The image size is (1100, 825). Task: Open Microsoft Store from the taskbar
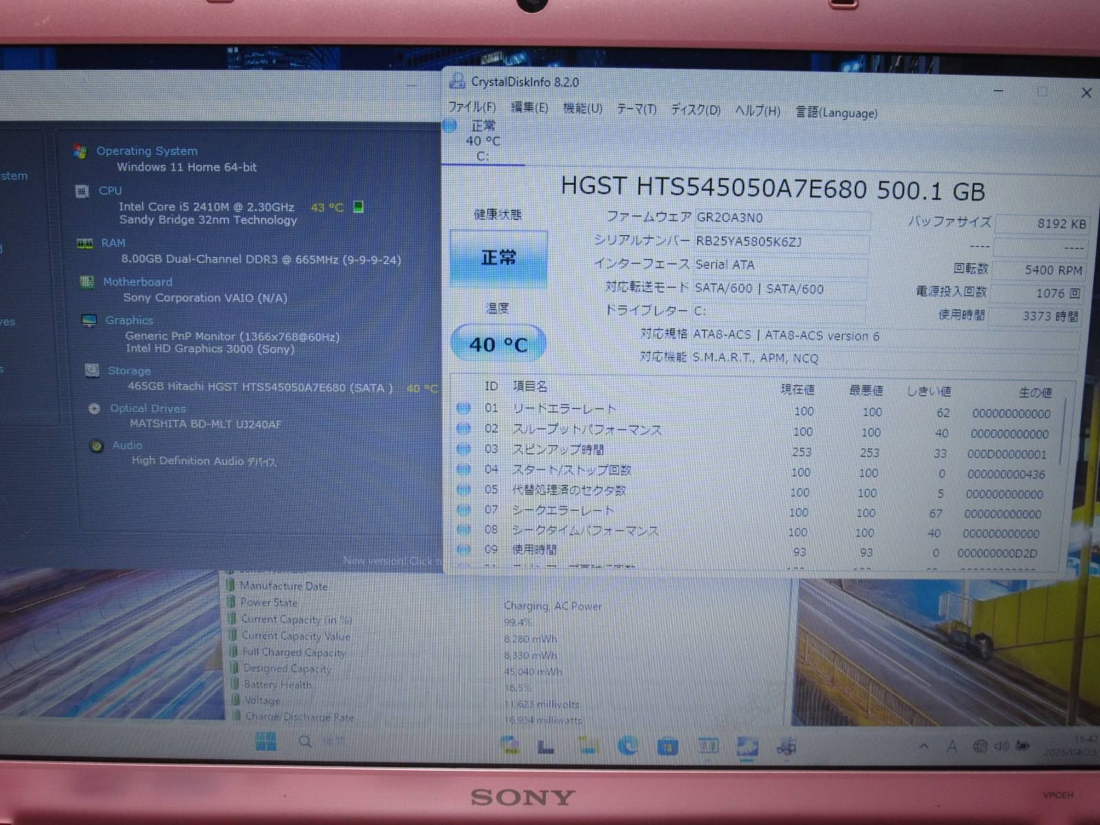tap(668, 747)
